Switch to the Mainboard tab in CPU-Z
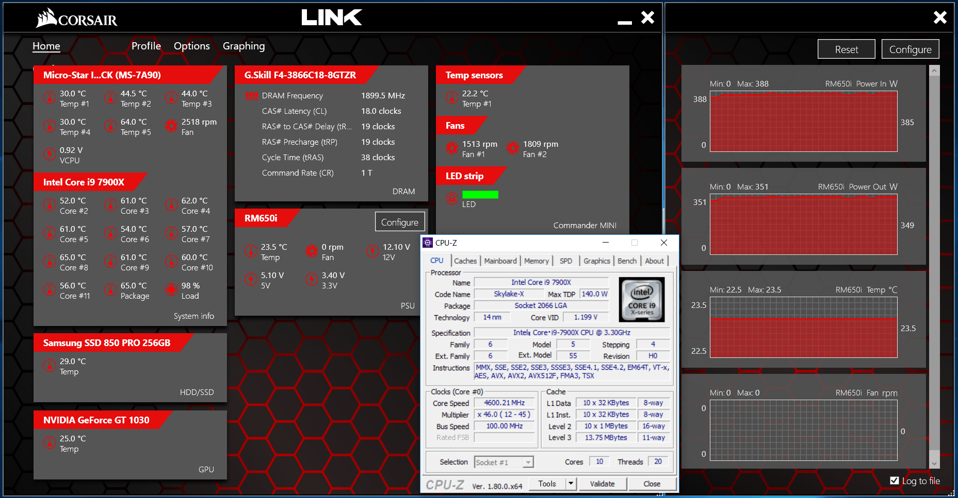 (500, 261)
